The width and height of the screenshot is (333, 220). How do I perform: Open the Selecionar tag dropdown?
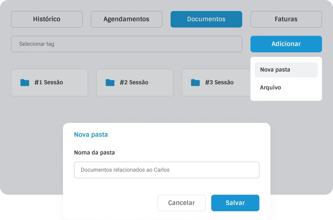click(x=126, y=44)
